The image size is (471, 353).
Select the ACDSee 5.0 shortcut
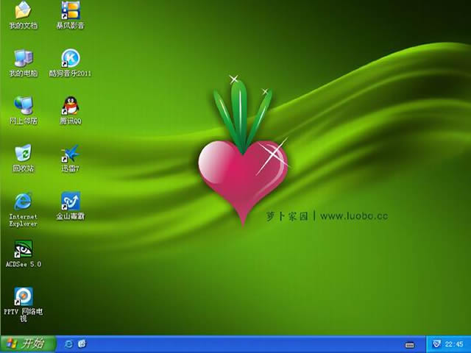pyautogui.click(x=23, y=249)
